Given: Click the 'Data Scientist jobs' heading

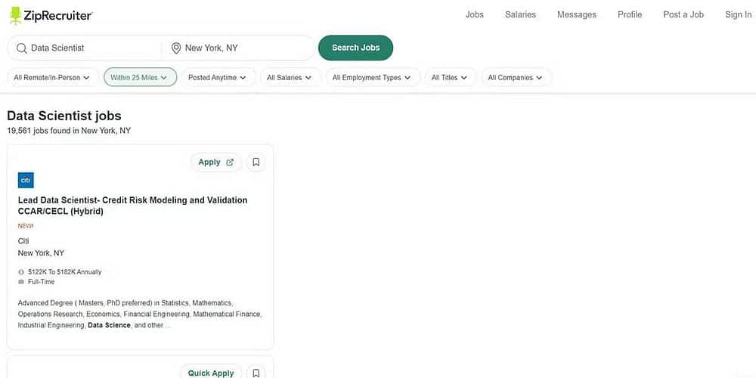Looking at the screenshot, I should coord(64,116).
